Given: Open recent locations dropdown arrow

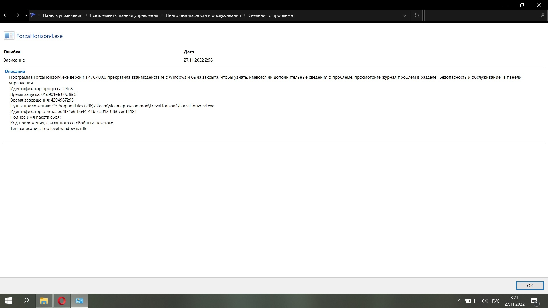Looking at the screenshot, I should (x=26, y=15).
